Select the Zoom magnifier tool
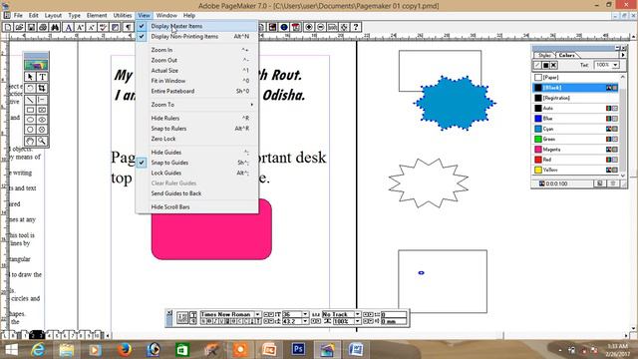638x359 pixels. (42, 141)
